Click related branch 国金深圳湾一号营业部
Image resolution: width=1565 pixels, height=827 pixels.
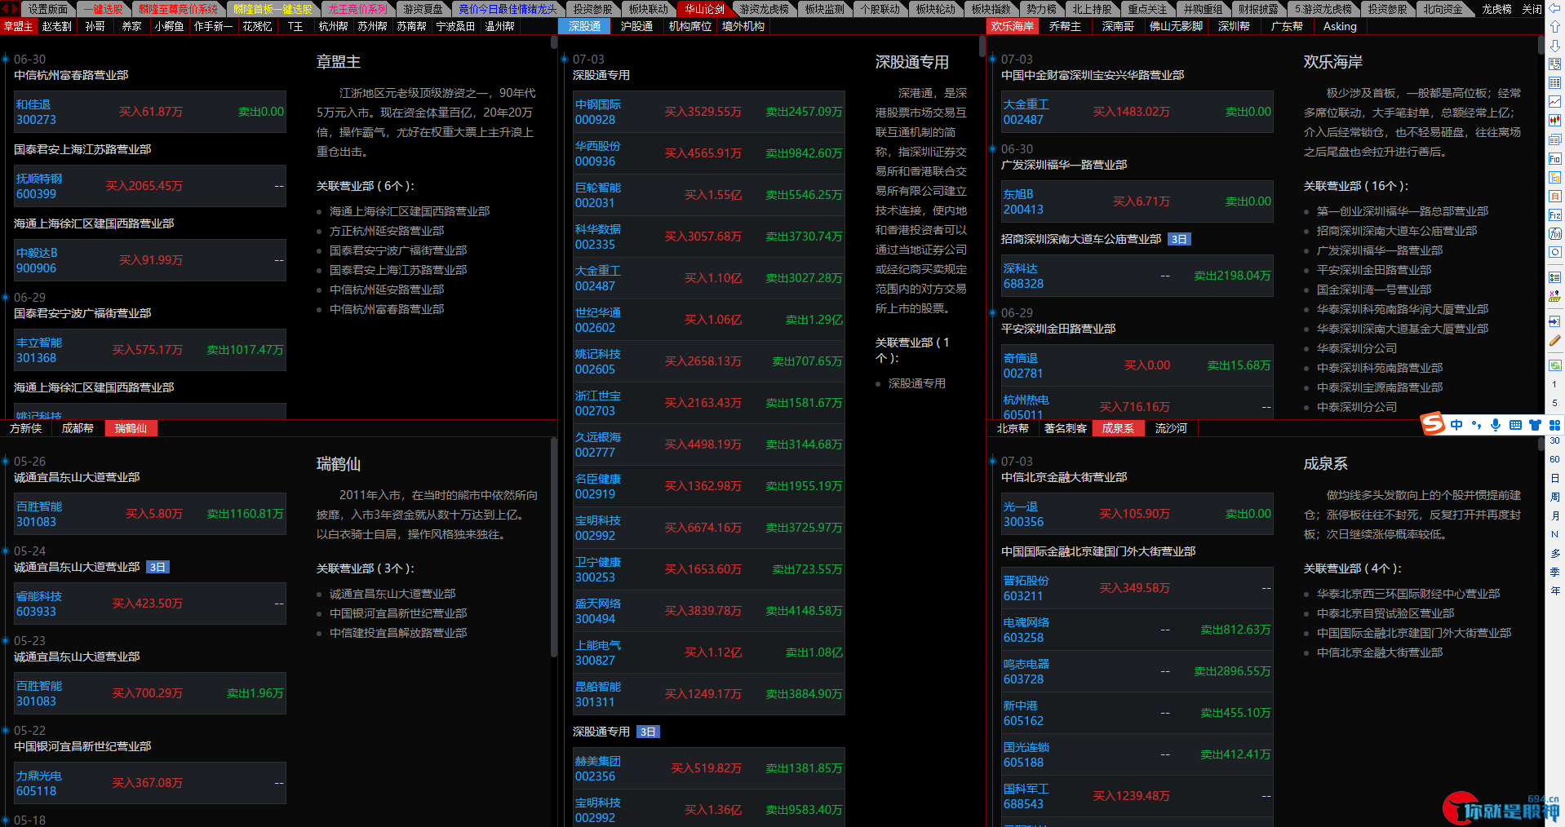[x=1374, y=290]
